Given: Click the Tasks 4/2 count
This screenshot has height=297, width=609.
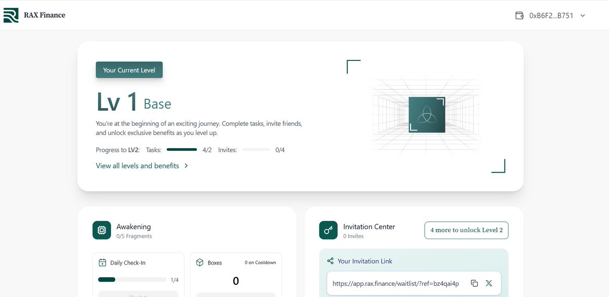Looking at the screenshot, I should click(207, 150).
